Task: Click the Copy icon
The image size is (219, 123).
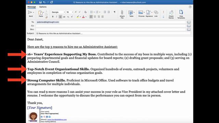Action: coord(47,14)
